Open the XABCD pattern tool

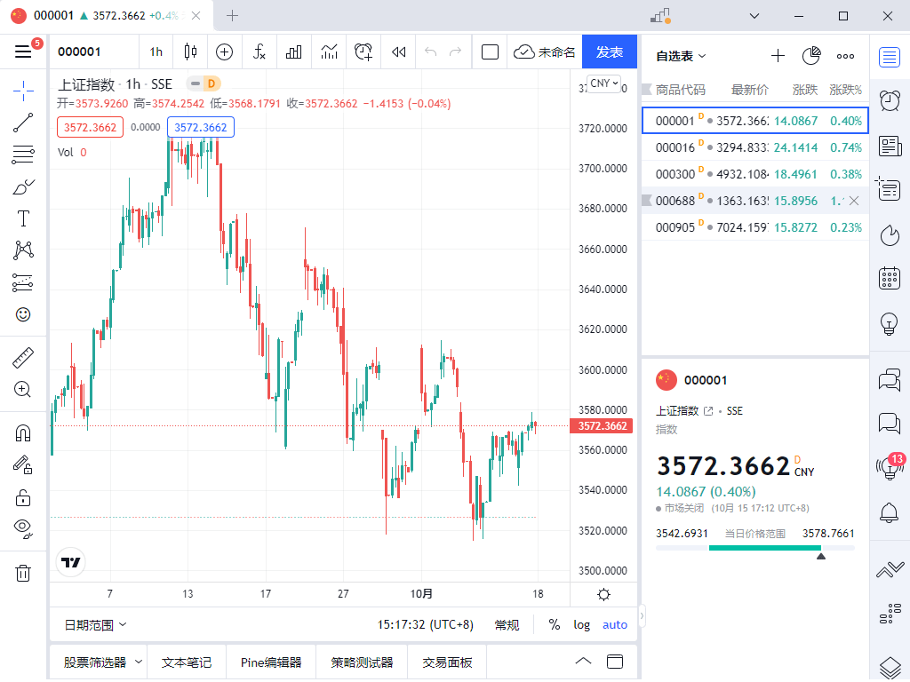tap(23, 250)
